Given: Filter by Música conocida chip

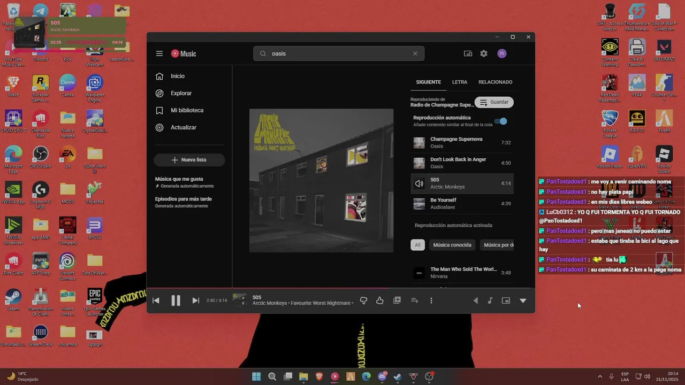Looking at the screenshot, I should point(452,245).
